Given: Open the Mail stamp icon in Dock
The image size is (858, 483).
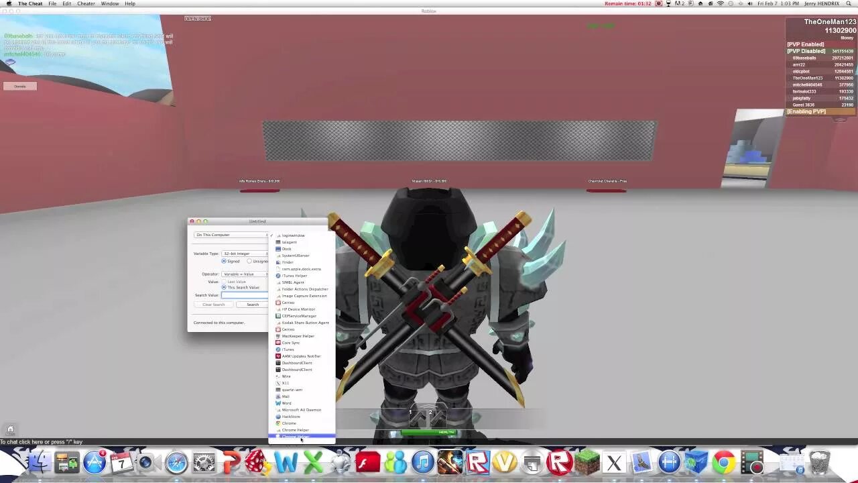Looking at the screenshot, I should click(x=641, y=463).
